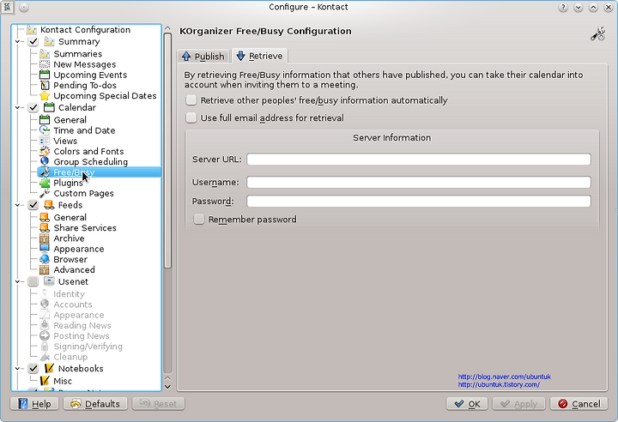Click the Notebooks Misc icon

pyautogui.click(x=45, y=381)
